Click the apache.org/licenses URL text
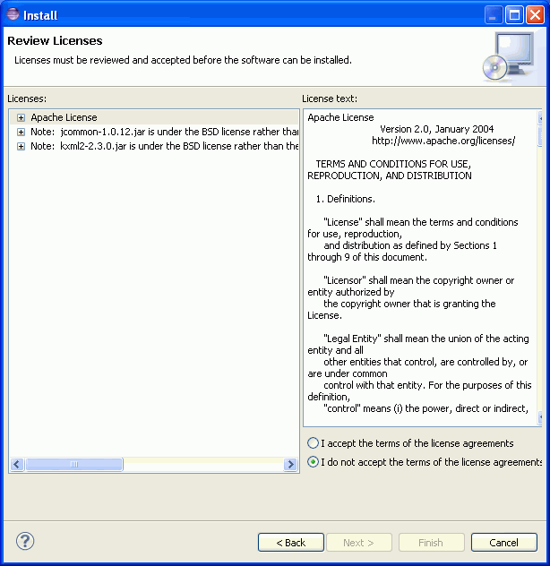This screenshot has height=566, width=550. [x=443, y=141]
